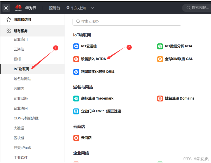This screenshot has width=211, height=163.
Task: Select the 企业网络 sidebar category
Action: tap(20, 98)
